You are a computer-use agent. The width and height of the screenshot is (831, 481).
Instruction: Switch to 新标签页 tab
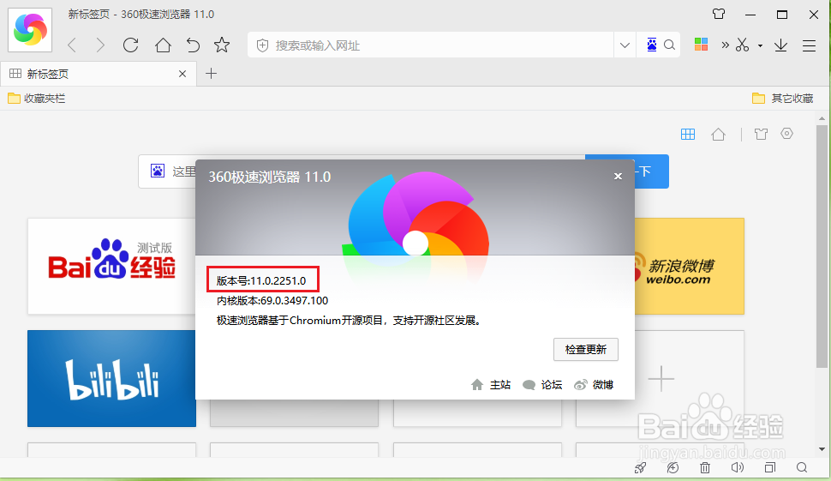pyautogui.click(x=98, y=74)
